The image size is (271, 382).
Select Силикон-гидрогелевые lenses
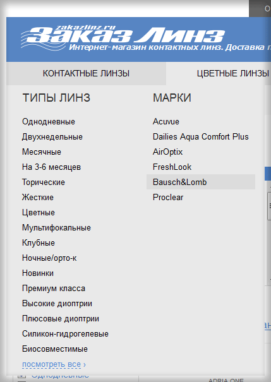click(x=65, y=333)
